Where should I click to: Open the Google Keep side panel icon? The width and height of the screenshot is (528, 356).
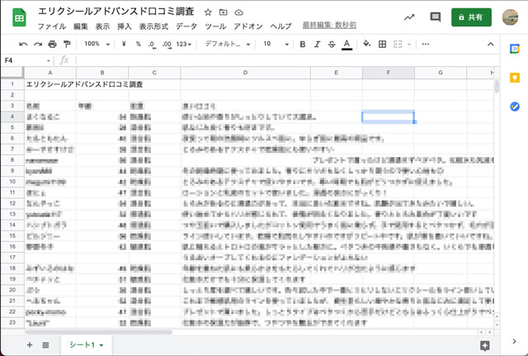515,78
